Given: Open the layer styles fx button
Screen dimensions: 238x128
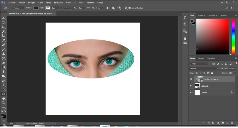Looking at the screenshot, I should point(208,122).
